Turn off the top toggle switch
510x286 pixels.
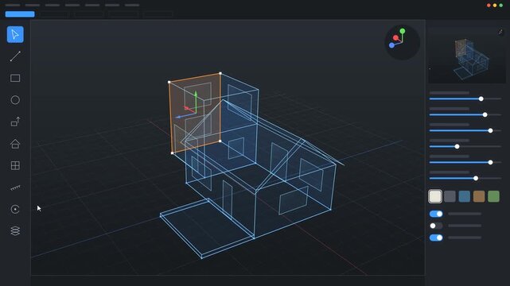coord(436,214)
